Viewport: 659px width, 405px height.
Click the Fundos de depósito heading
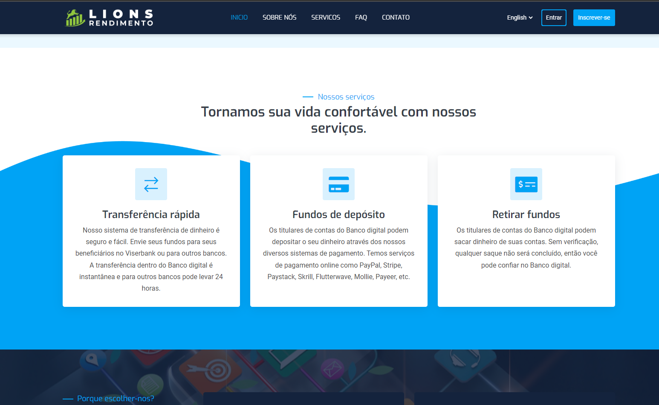point(338,214)
